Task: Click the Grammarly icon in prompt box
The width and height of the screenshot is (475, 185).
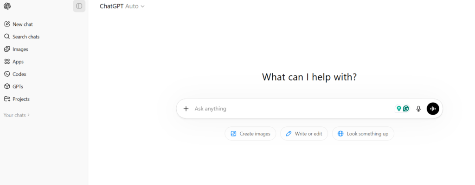Action: [x=406, y=109]
